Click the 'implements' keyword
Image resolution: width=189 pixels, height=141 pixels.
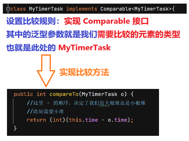coord(82,9)
